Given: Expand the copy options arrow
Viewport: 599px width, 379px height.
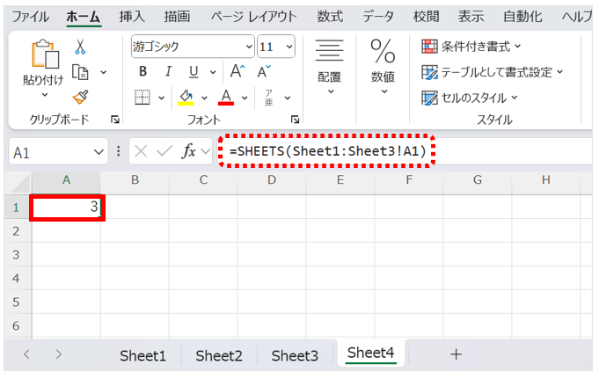Looking at the screenshot, I should 104,72.
